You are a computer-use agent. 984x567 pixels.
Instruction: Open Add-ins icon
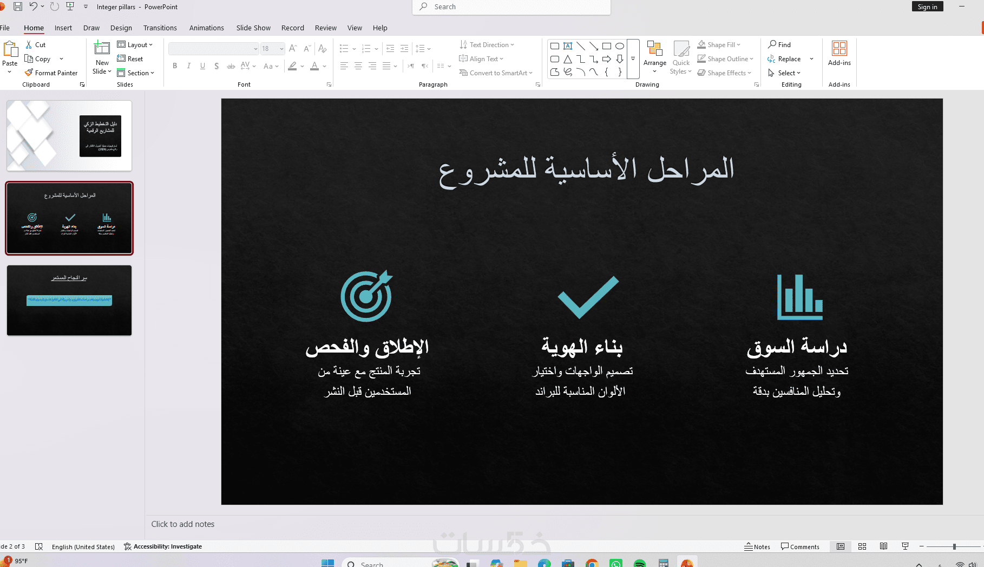tap(839, 48)
